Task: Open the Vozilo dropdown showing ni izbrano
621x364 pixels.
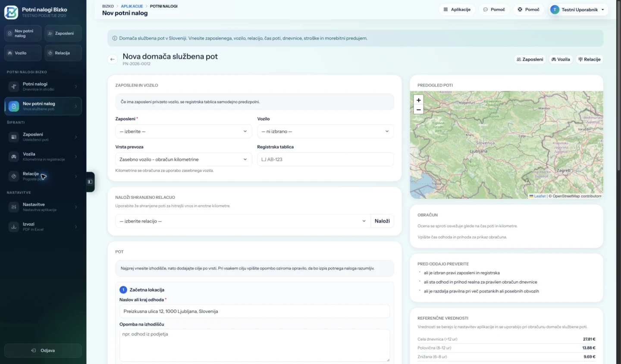Action: pyautogui.click(x=325, y=131)
